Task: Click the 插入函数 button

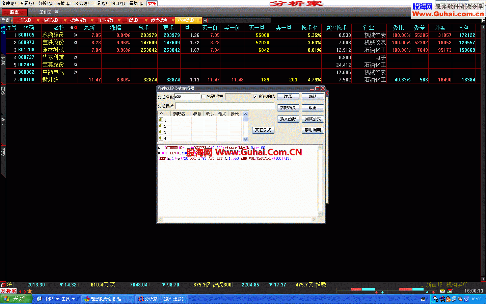Action: (x=288, y=119)
